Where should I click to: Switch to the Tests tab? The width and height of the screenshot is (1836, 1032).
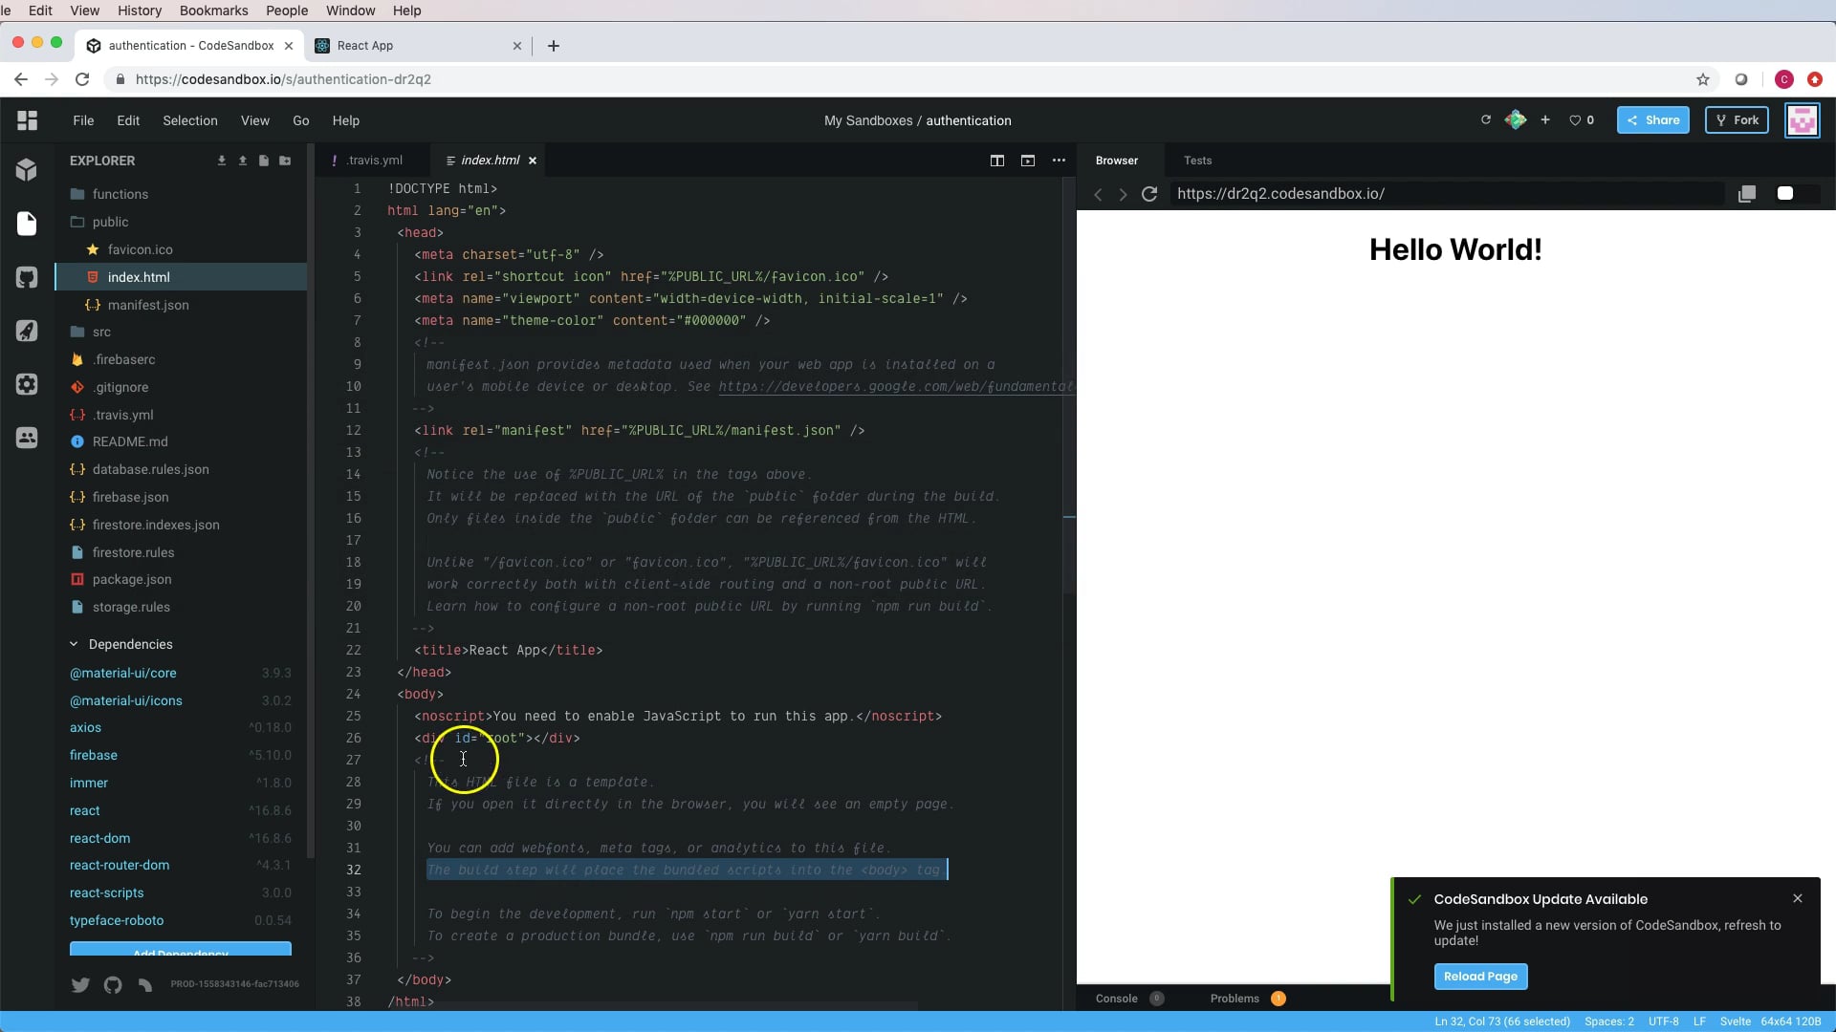(x=1197, y=161)
